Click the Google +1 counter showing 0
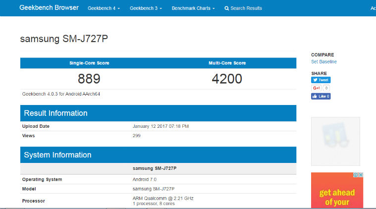This screenshot has height=209, width=376. (326, 88)
